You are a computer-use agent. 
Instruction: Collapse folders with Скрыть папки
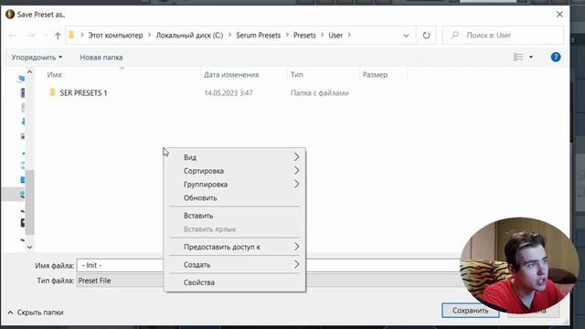pos(36,313)
